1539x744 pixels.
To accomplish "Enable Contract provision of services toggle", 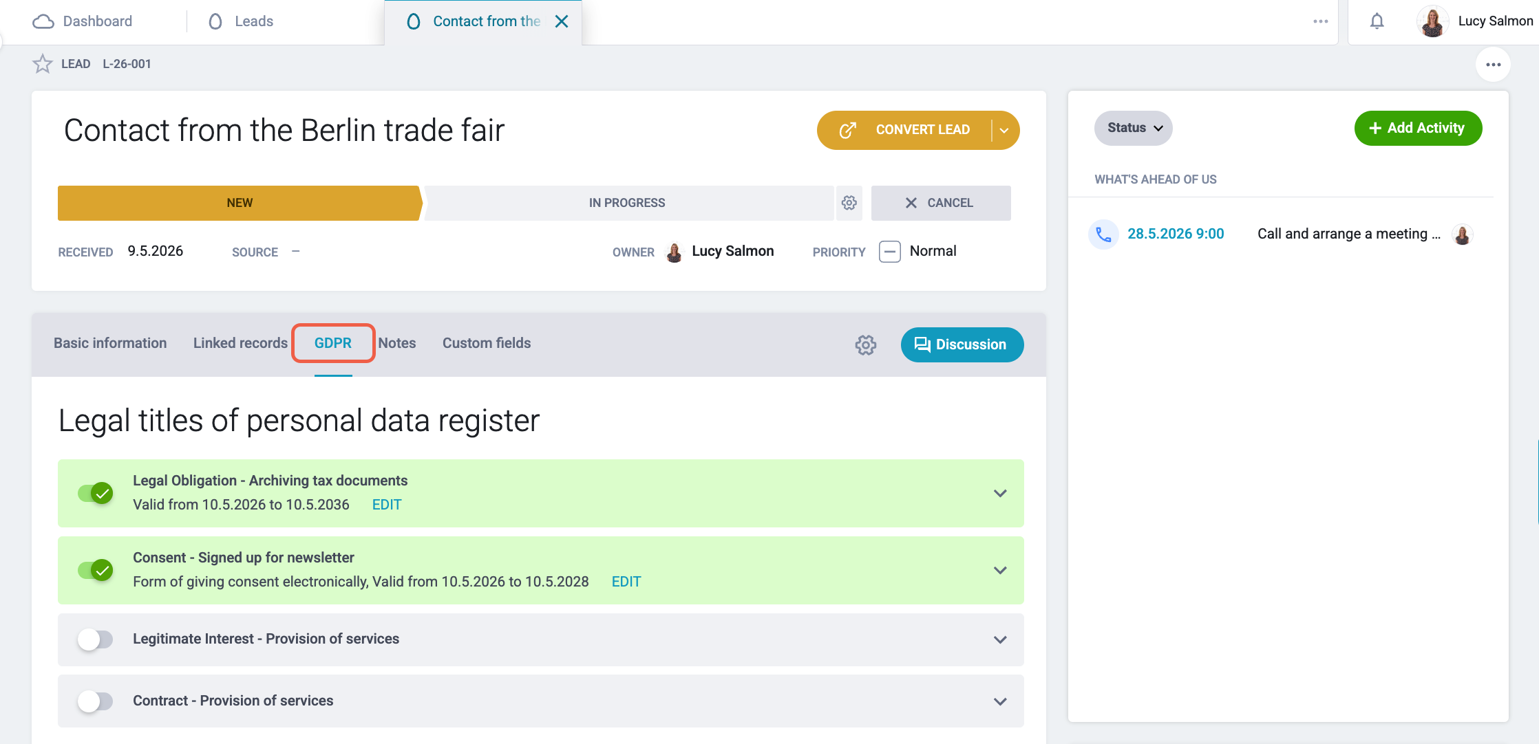I will (96, 701).
